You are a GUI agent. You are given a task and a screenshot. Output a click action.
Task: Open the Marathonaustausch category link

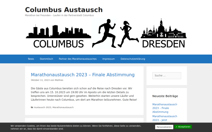(x=63, y=107)
